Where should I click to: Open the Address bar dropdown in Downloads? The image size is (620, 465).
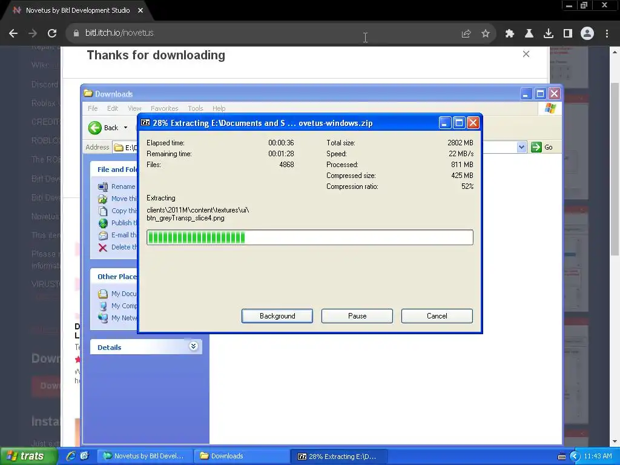click(x=521, y=147)
